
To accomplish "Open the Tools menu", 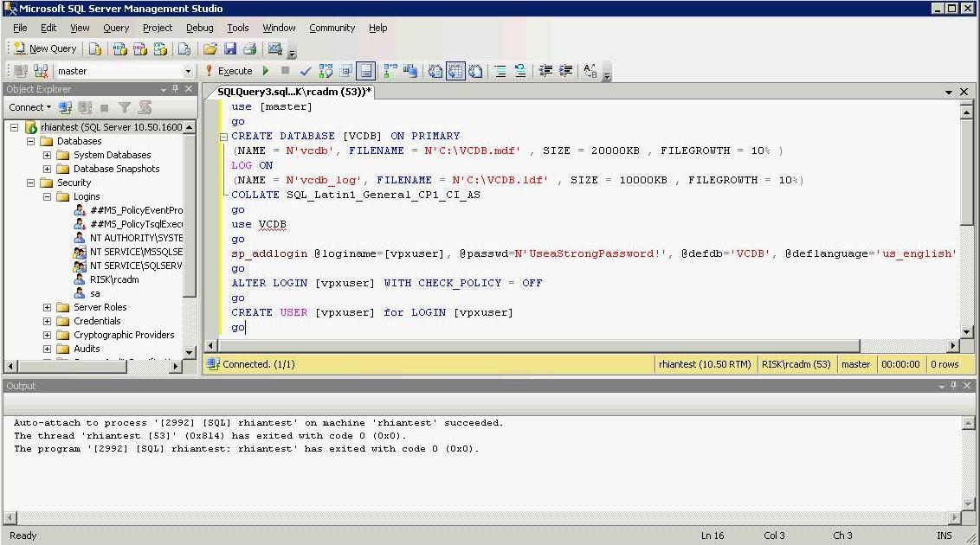I will (237, 28).
